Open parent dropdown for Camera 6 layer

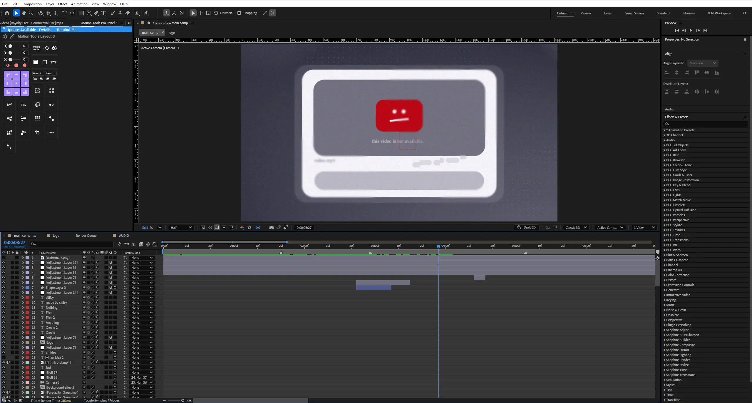pos(142,382)
